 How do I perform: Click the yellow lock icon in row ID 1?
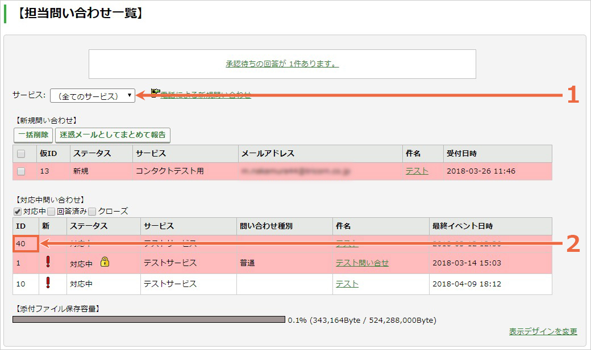point(105,262)
